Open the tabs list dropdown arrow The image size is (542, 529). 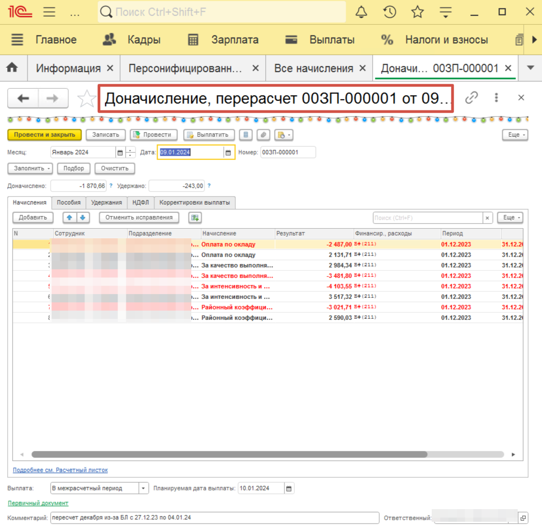[530, 68]
